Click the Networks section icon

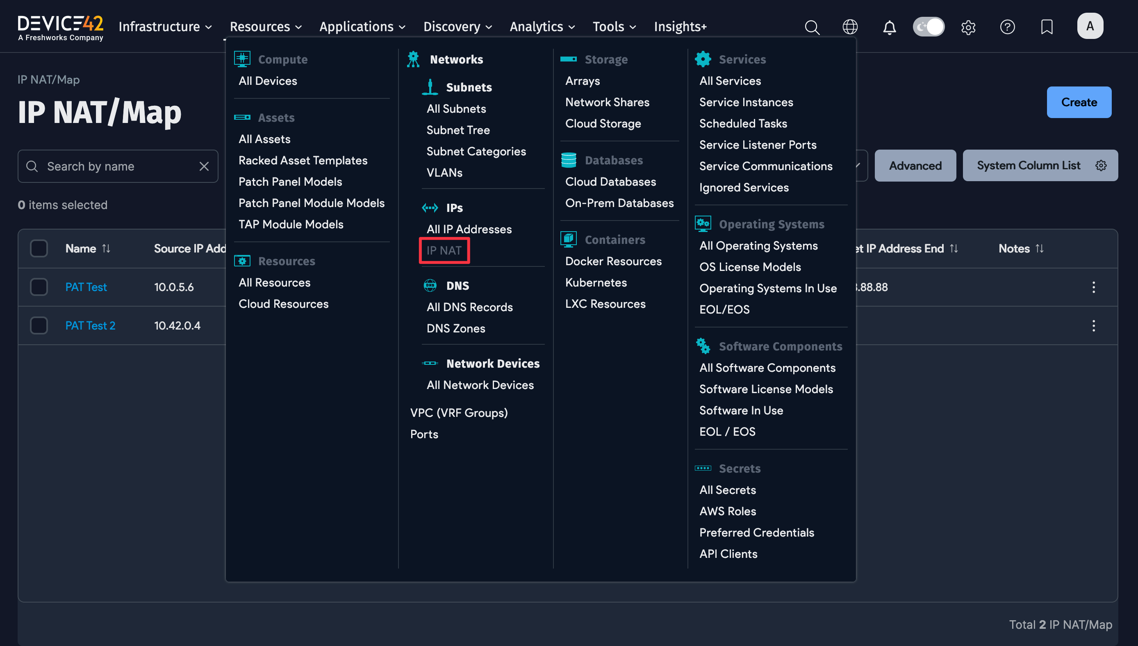tap(414, 59)
